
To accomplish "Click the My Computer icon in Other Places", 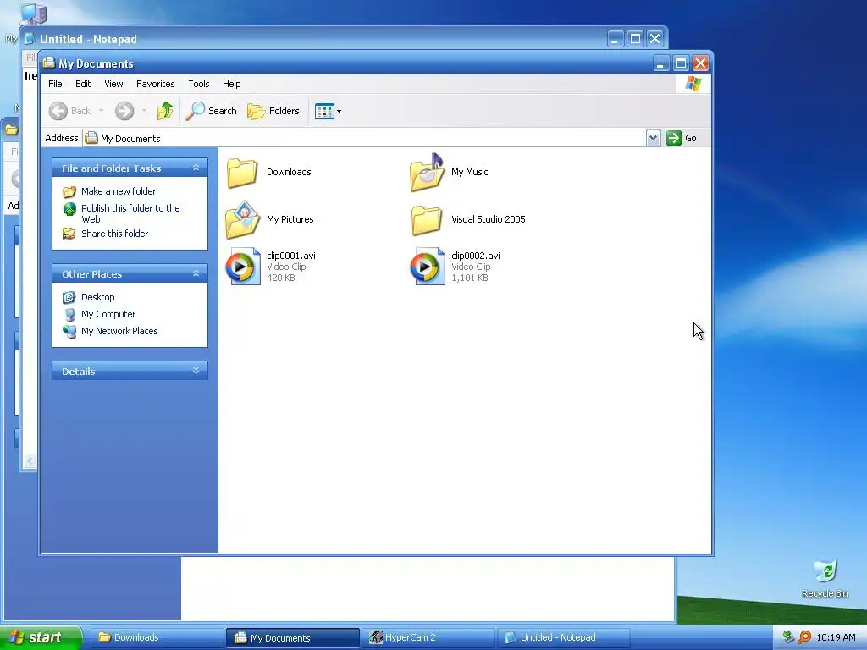I will [69, 315].
